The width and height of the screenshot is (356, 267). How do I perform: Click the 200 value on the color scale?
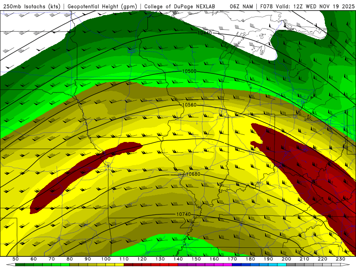coord(286,259)
